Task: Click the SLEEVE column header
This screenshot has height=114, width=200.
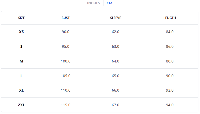Action: [x=116, y=18]
